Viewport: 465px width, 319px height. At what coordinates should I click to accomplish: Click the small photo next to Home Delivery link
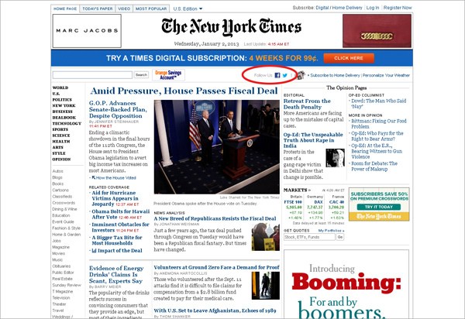click(301, 75)
